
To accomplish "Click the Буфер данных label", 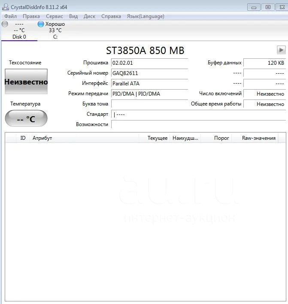I will [224, 63].
